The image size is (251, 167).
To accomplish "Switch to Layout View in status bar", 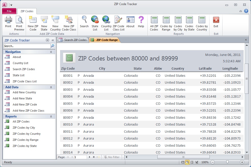I will (x=192, y=162).
